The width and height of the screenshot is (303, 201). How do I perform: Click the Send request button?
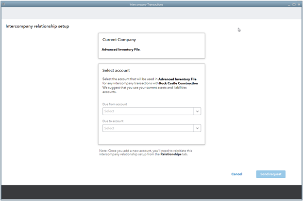point(270,174)
